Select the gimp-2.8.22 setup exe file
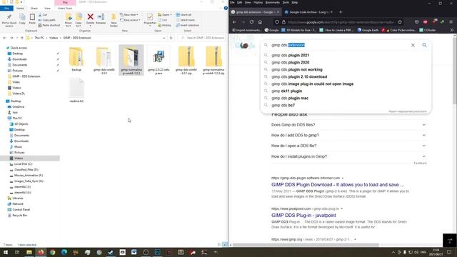The width and height of the screenshot is (457, 257). (159, 61)
